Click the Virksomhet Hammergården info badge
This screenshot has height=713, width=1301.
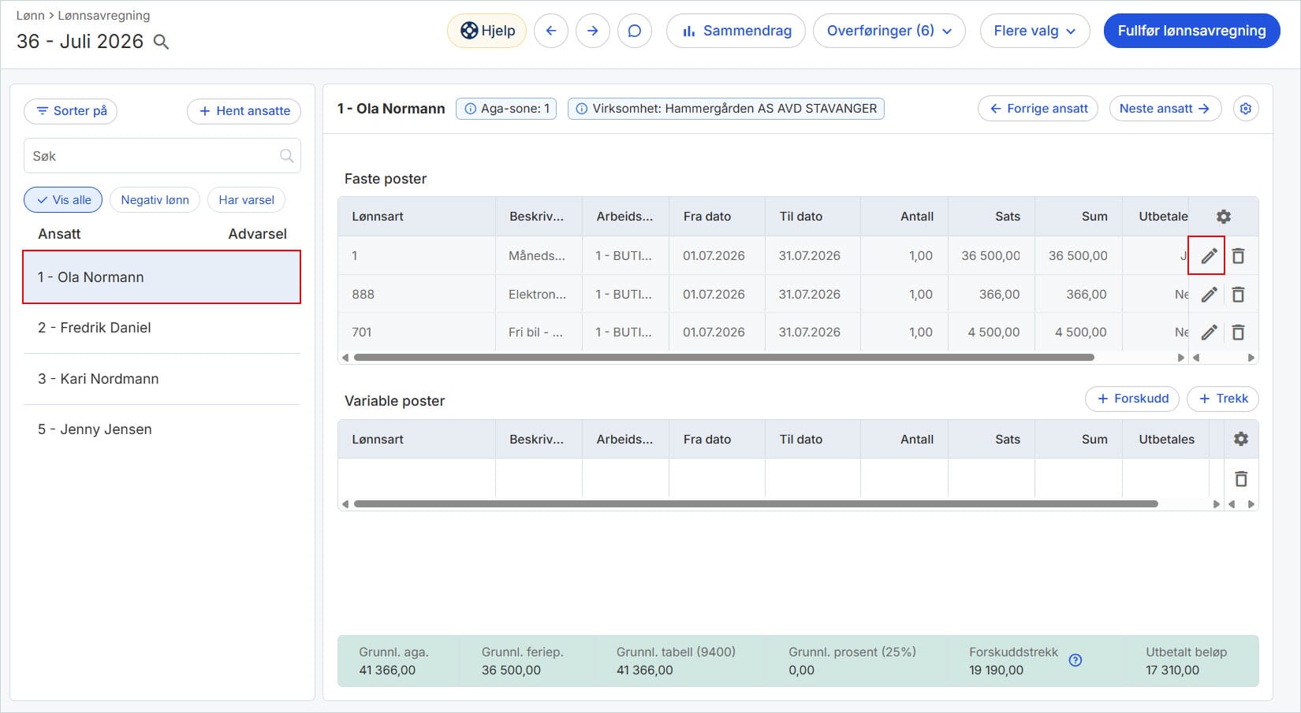coord(726,109)
